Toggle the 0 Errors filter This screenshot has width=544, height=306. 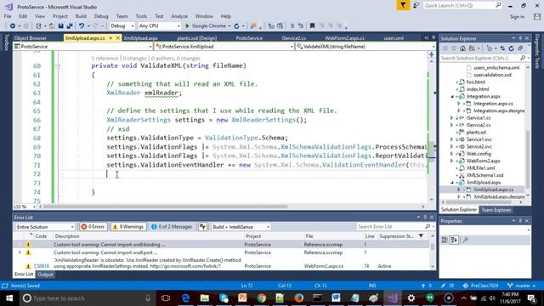[x=93, y=227]
